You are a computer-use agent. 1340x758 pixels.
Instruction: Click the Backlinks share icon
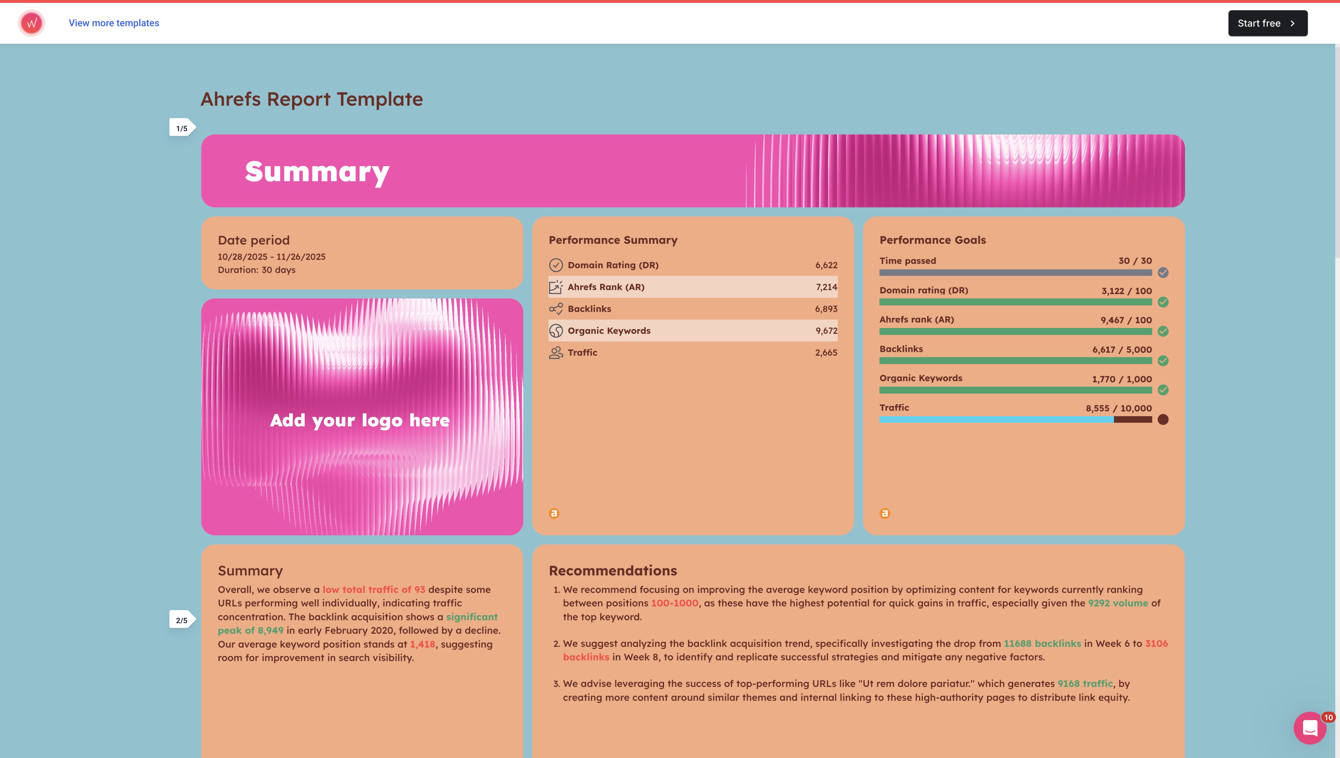tap(556, 309)
